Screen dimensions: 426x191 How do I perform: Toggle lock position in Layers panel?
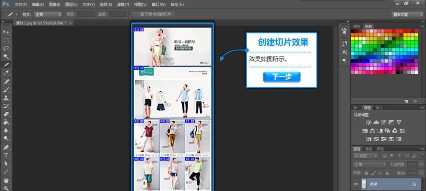coord(380,173)
